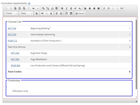140x105 pixels.
Task: Undo the last edit
Action: (x=33, y=8)
